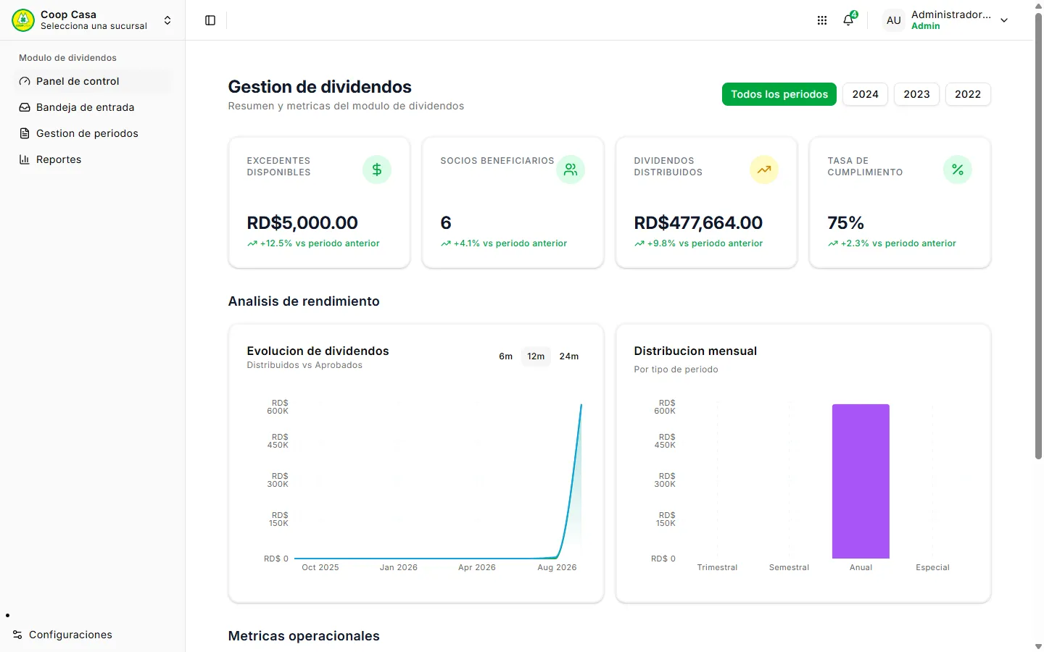The height and width of the screenshot is (652, 1044).
Task: Switch chart range to 12m
Action: pyautogui.click(x=536, y=356)
